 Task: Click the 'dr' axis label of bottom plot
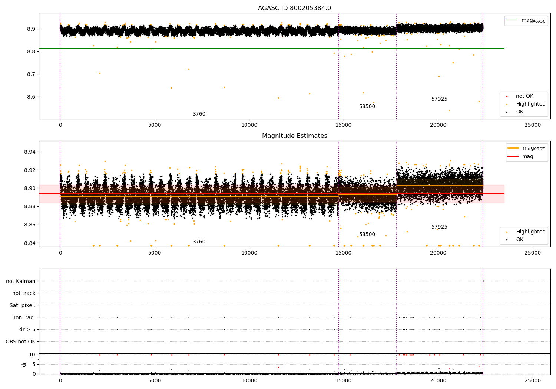tap(24, 364)
